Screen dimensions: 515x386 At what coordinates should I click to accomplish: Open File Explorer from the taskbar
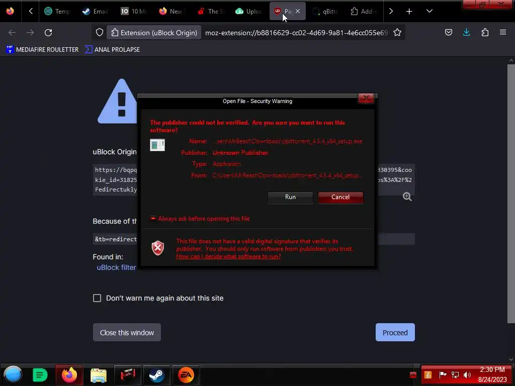pyautogui.click(x=99, y=375)
